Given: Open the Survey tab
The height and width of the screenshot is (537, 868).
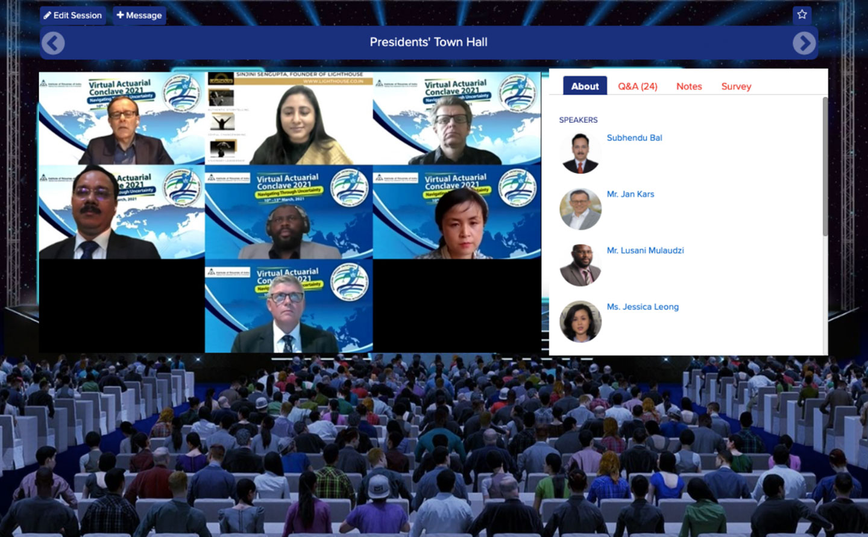Looking at the screenshot, I should tap(736, 86).
